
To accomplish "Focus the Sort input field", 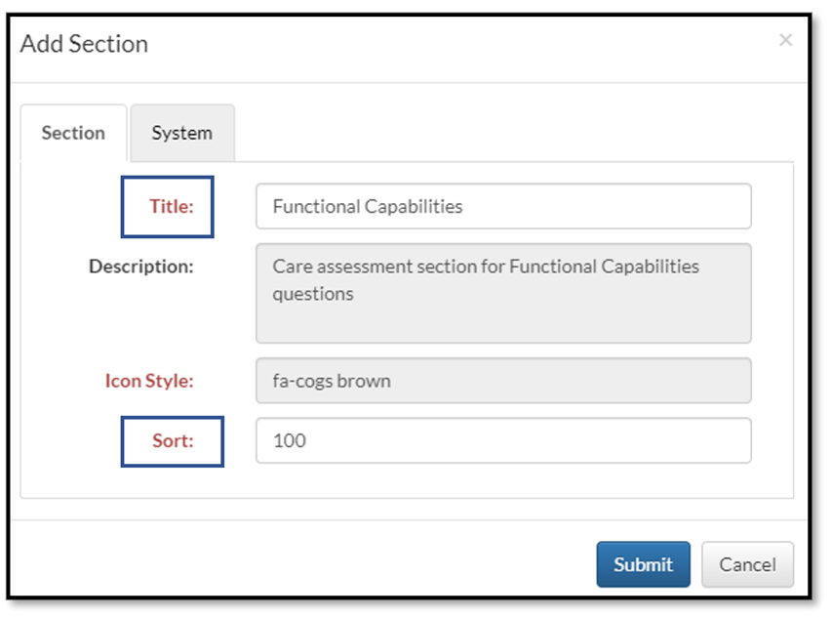I will [503, 440].
